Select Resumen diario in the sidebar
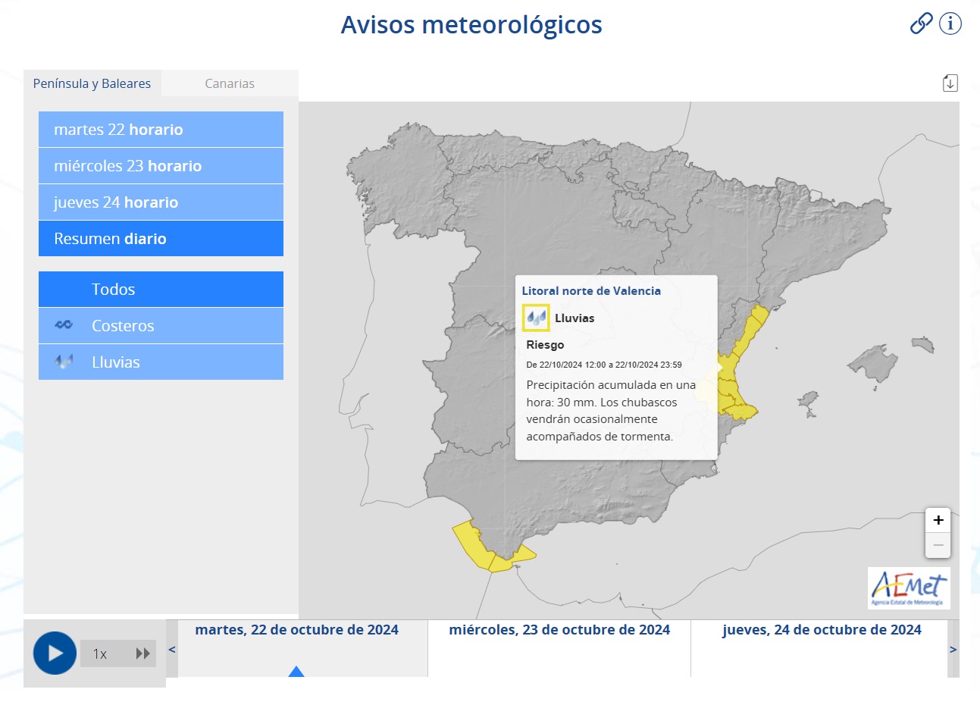 tap(160, 238)
